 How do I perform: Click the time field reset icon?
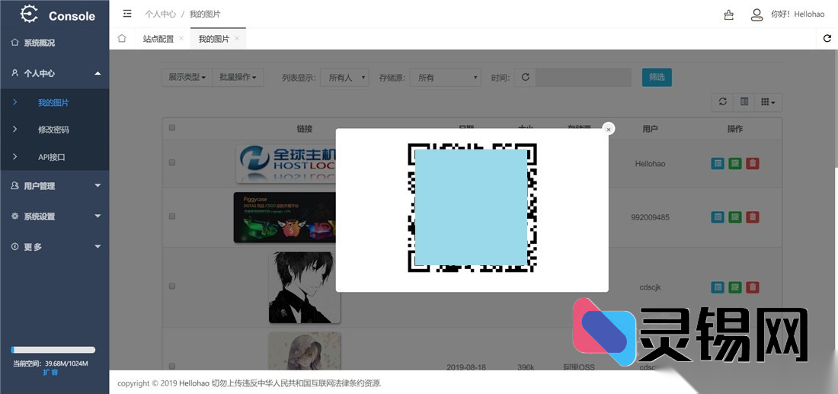pos(526,77)
